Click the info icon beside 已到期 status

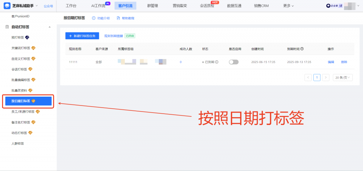(x=217, y=62)
